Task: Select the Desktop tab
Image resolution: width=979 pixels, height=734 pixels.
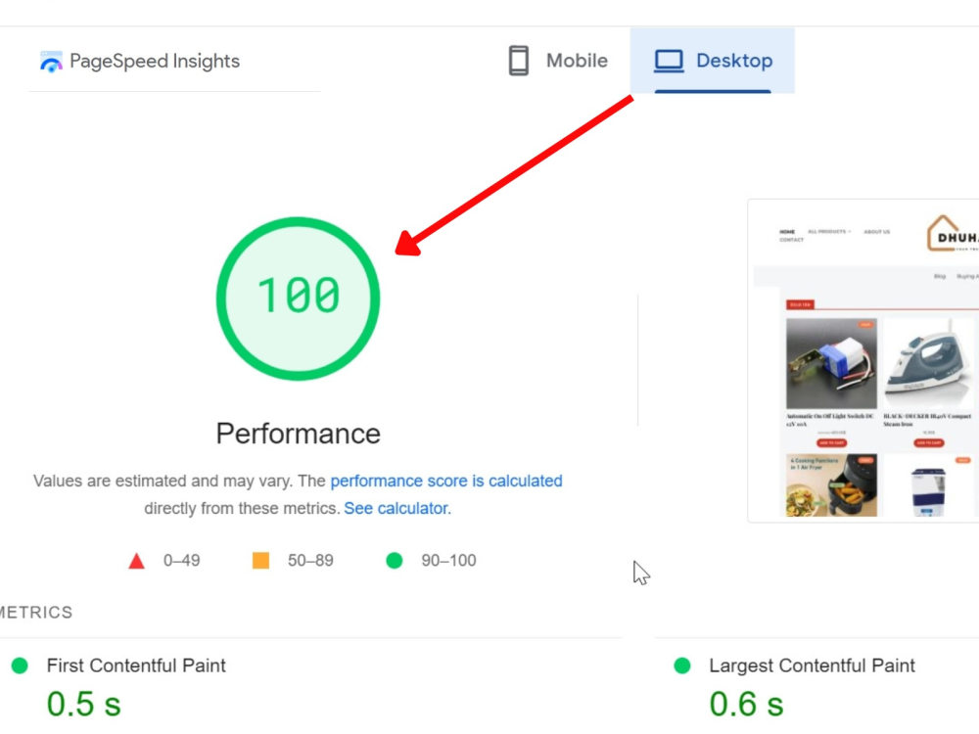Action: tap(713, 61)
